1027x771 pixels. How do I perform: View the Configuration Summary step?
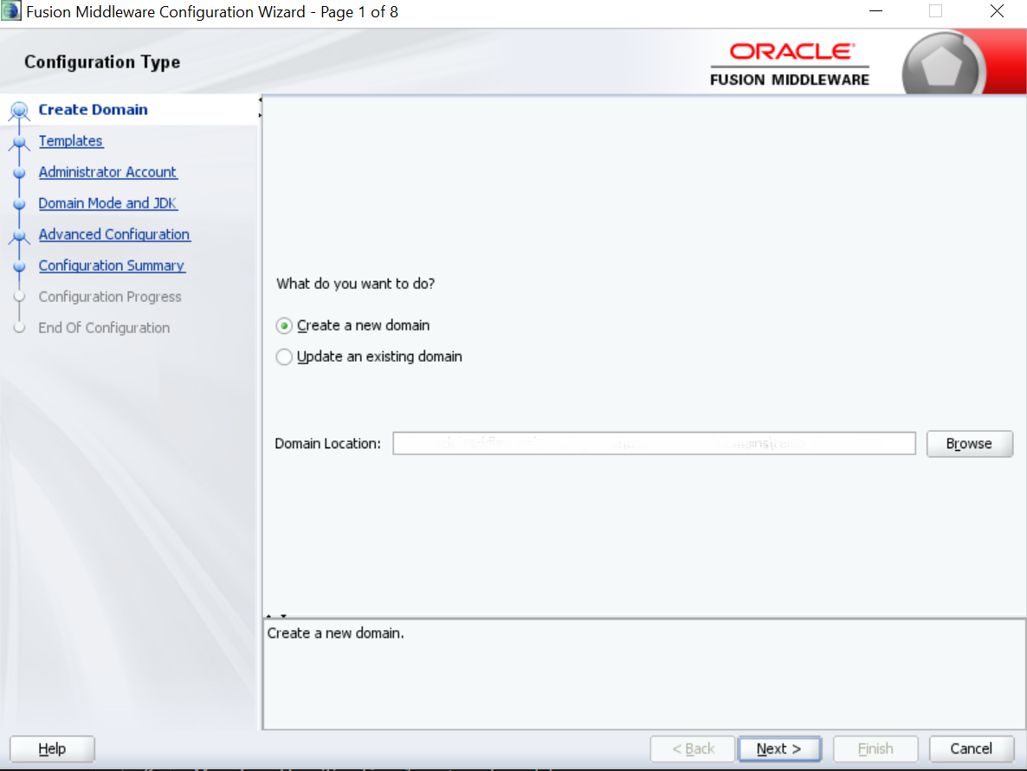[112, 266]
